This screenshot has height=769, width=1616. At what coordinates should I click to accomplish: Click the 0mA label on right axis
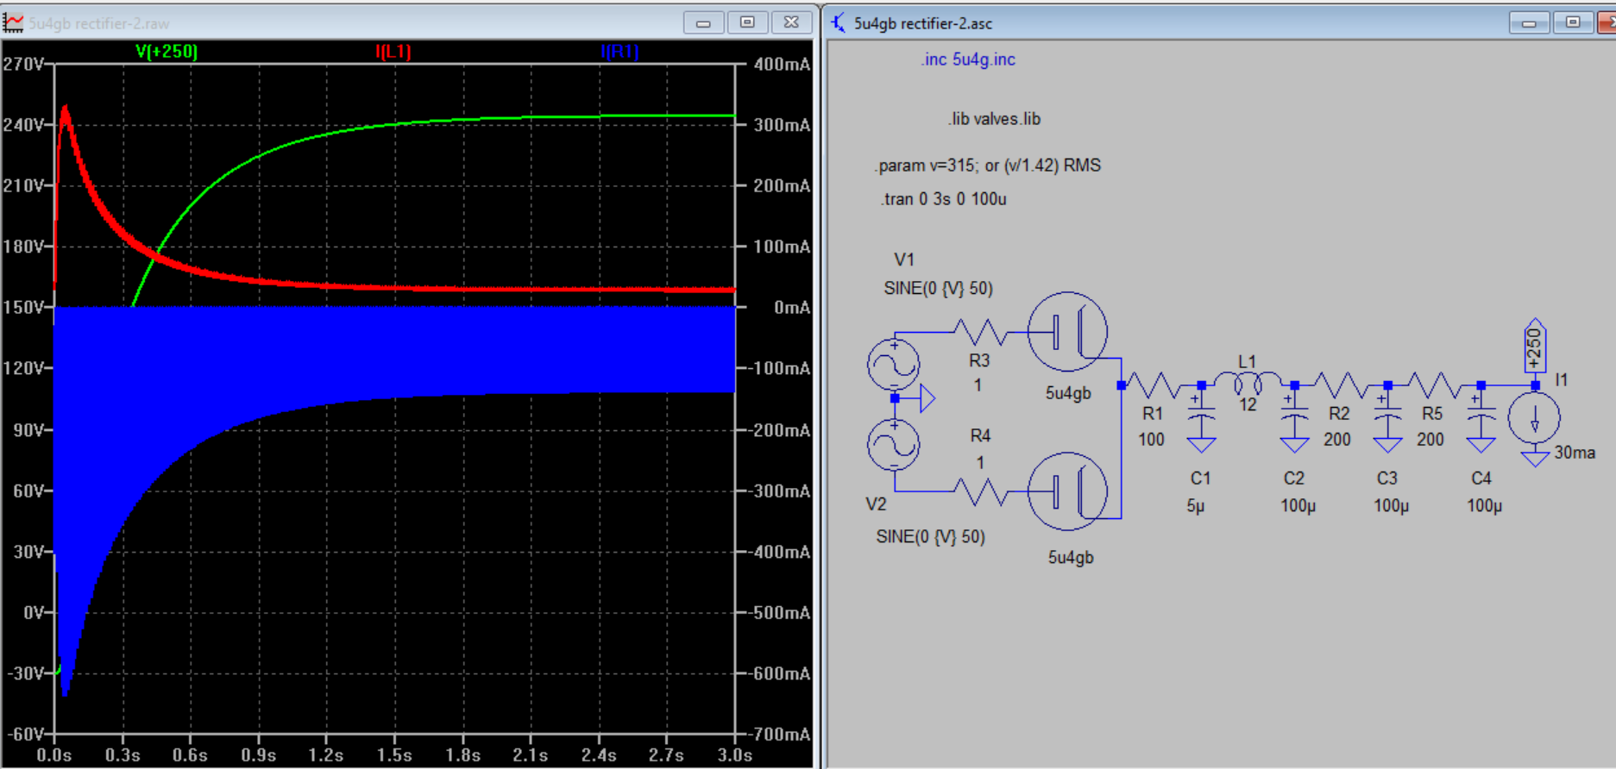[x=791, y=308]
